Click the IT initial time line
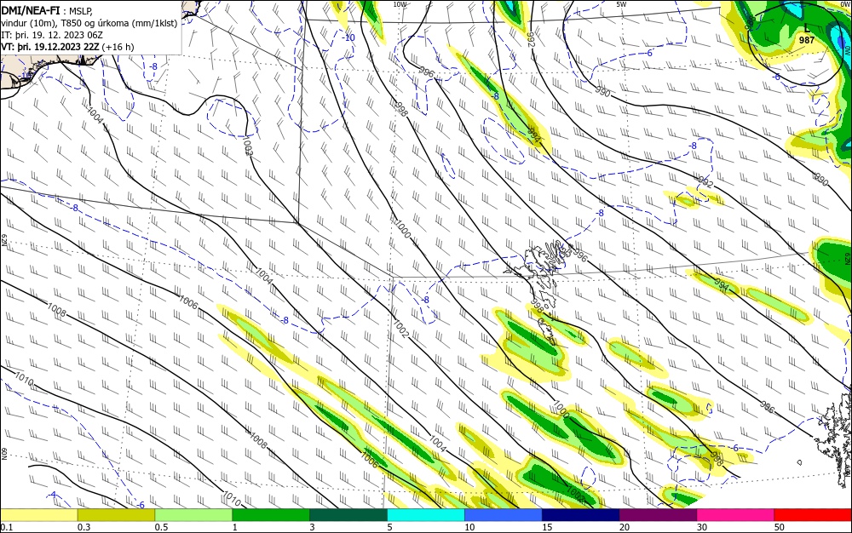852x533 pixels. pos(52,35)
